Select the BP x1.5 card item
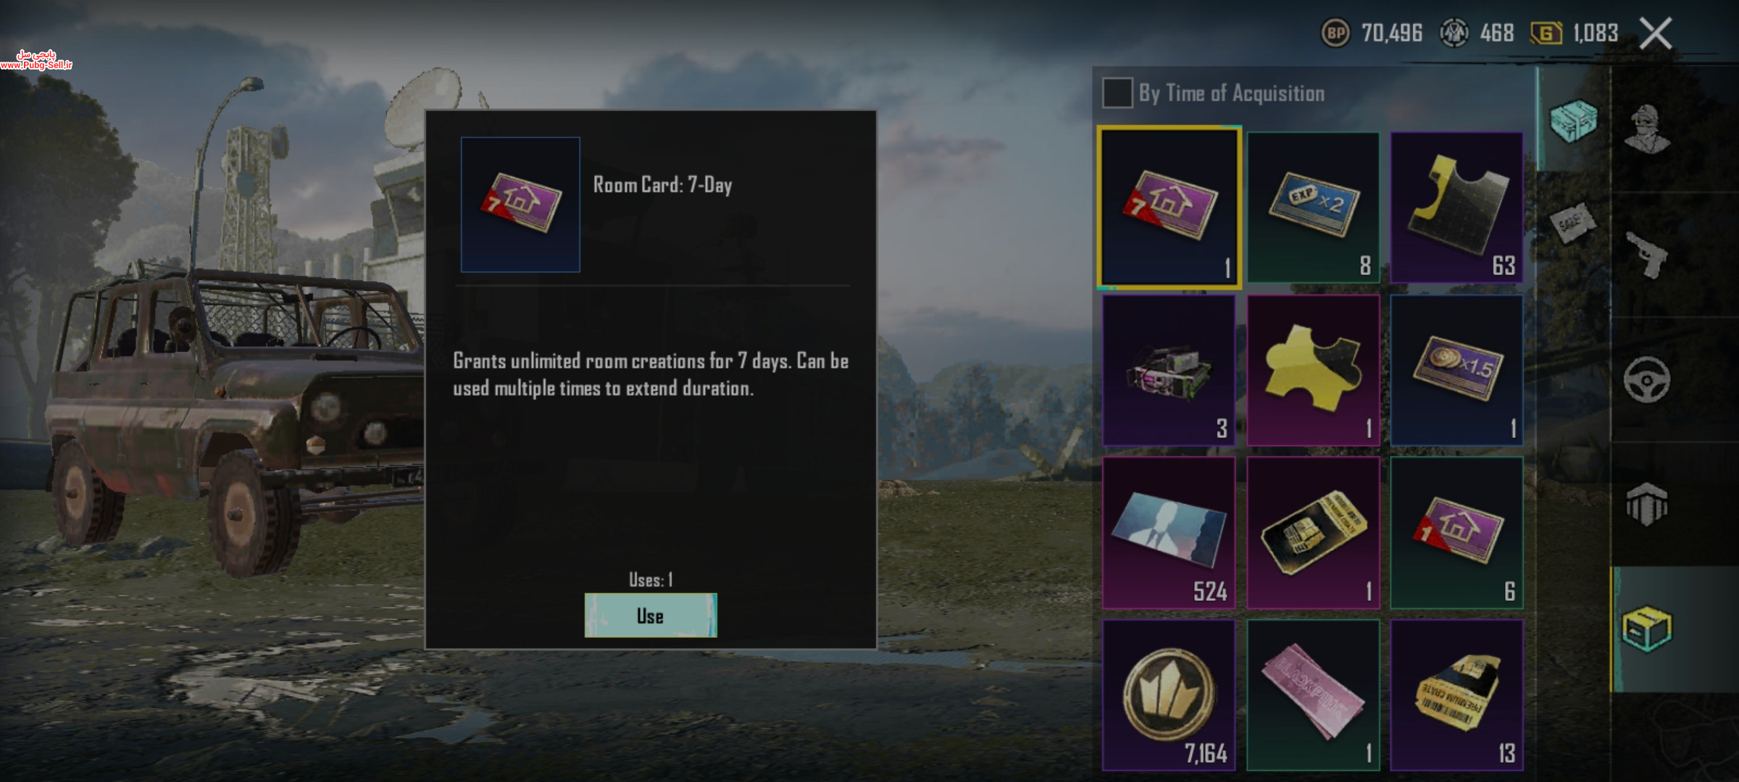 1456,370
